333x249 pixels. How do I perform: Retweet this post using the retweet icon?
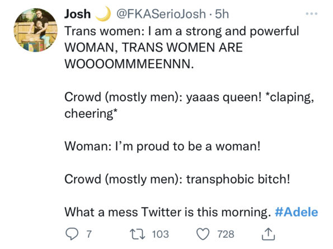pyautogui.click(x=138, y=234)
